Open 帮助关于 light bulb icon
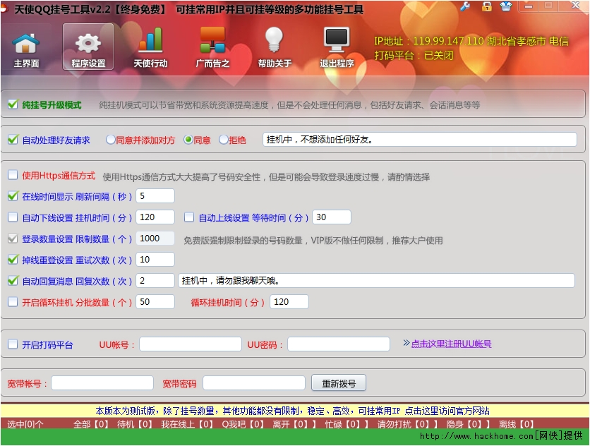The image size is (590, 446). click(275, 47)
